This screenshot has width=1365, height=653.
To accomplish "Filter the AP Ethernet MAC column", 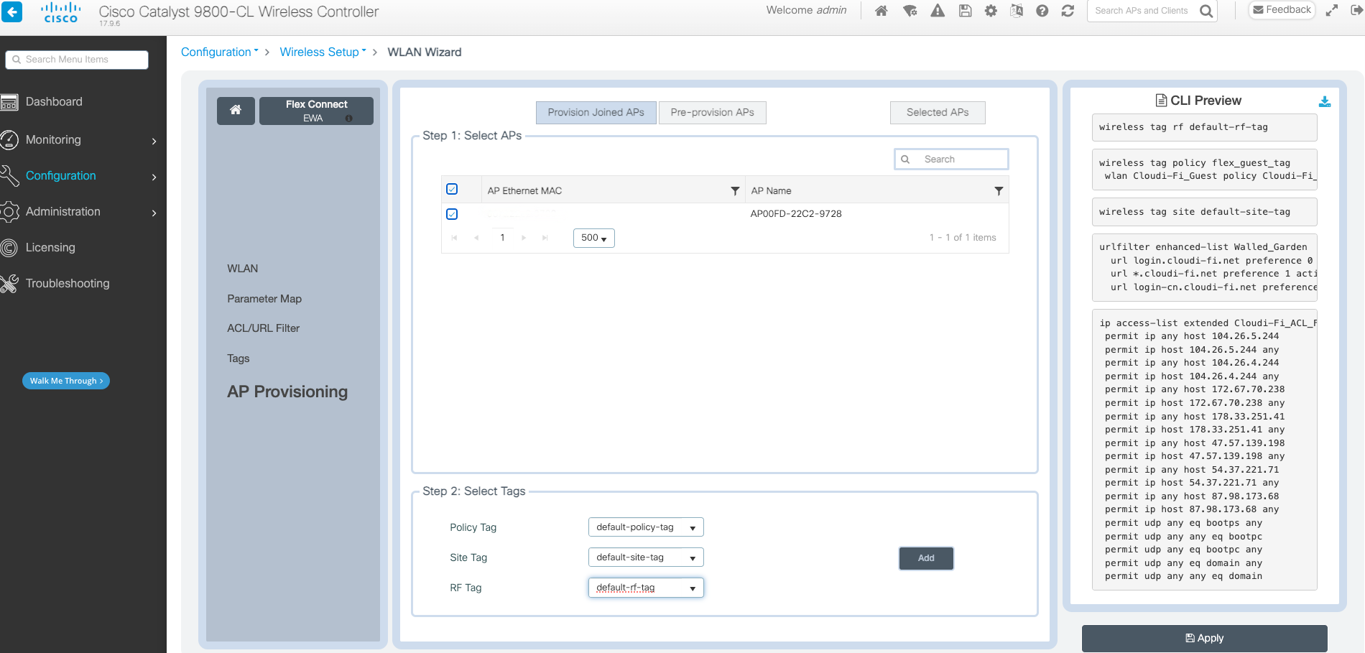I will pyautogui.click(x=735, y=190).
